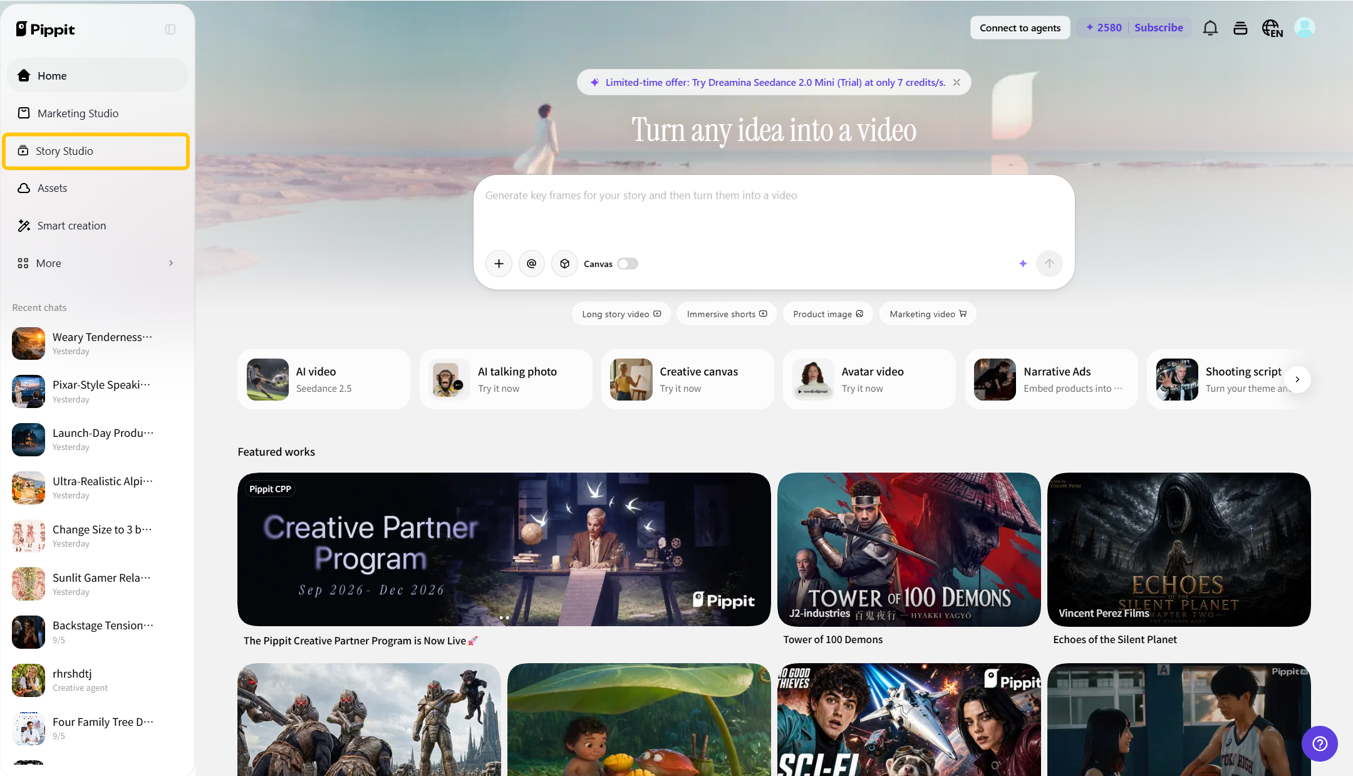Open the help question mark button
The image size is (1353, 776).
point(1320,743)
